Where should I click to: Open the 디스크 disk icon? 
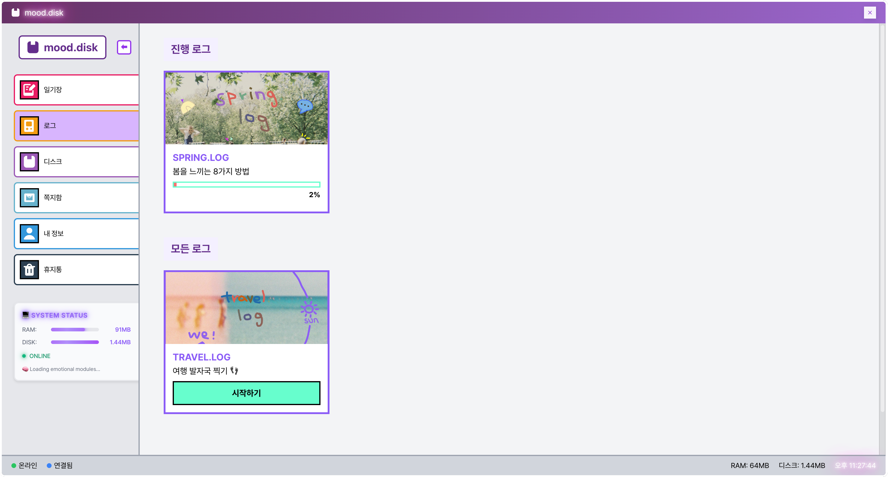(29, 161)
